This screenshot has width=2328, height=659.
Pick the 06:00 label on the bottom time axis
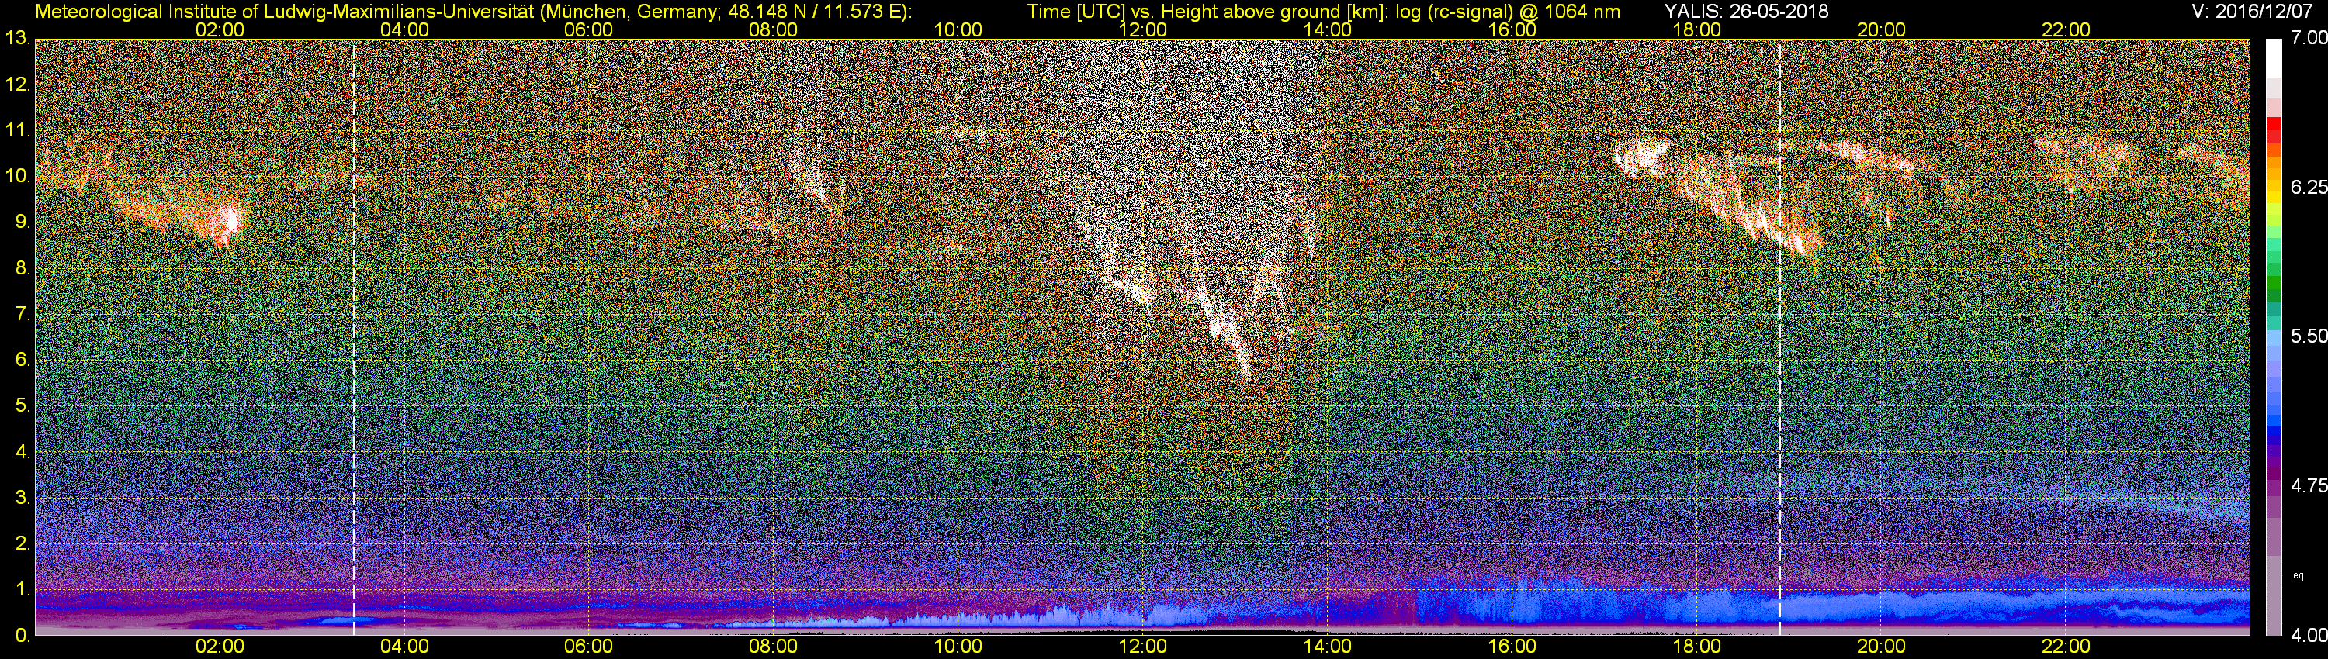(x=588, y=647)
